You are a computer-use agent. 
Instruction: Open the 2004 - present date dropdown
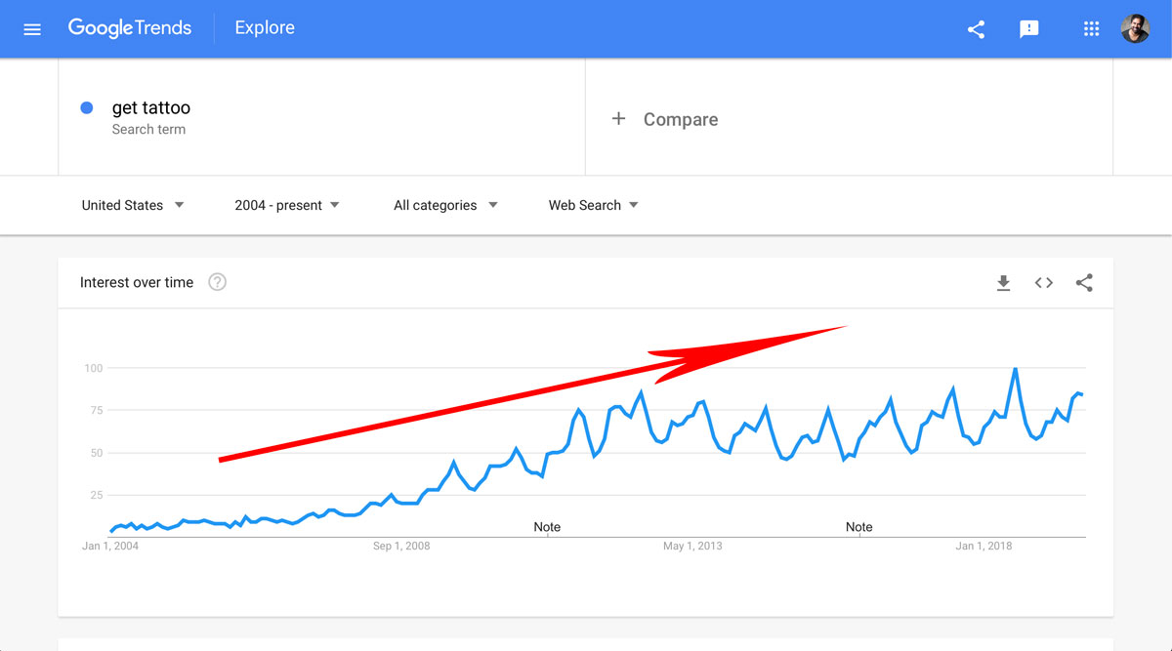[287, 205]
